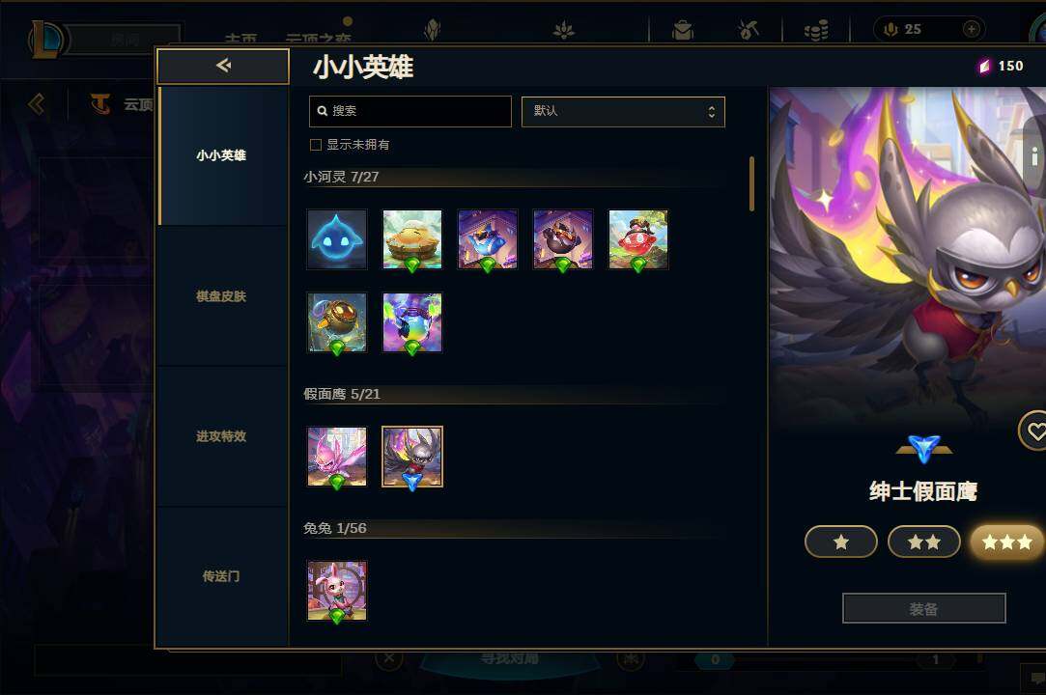The image size is (1046, 695).
Task: Click the 装备 equip button
Action: click(x=924, y=608)
